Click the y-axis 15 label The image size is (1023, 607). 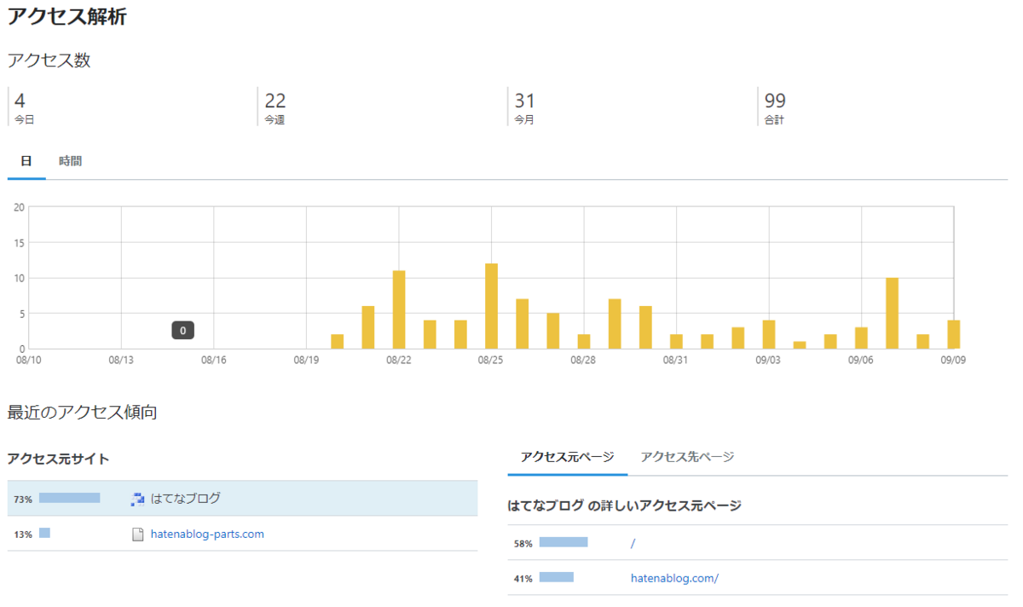coord(20,243)
